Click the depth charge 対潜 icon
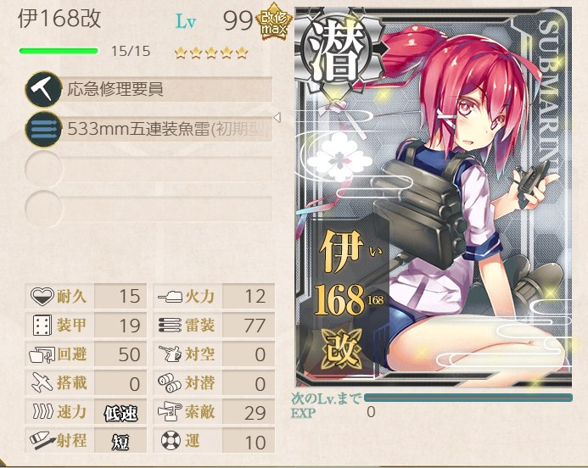 click(171, 383)
